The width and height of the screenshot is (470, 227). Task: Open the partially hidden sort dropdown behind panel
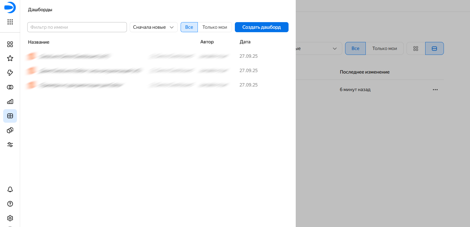(319, 49)
